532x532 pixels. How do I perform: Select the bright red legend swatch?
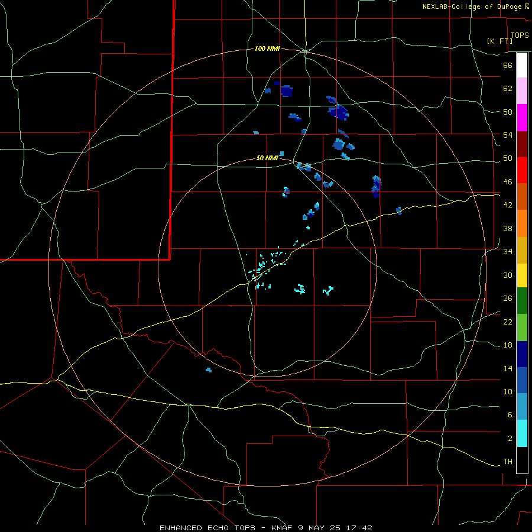tap(522, 170)
